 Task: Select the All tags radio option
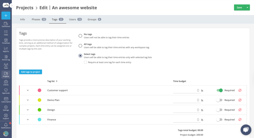click(80, 46)
